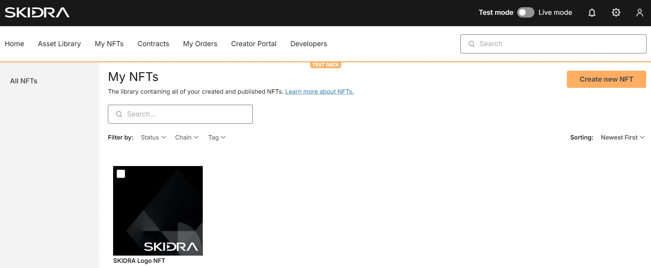The width and height of the screenshot is (651, 268).
Task: Click the Live mode label
Action: point(555,12)
